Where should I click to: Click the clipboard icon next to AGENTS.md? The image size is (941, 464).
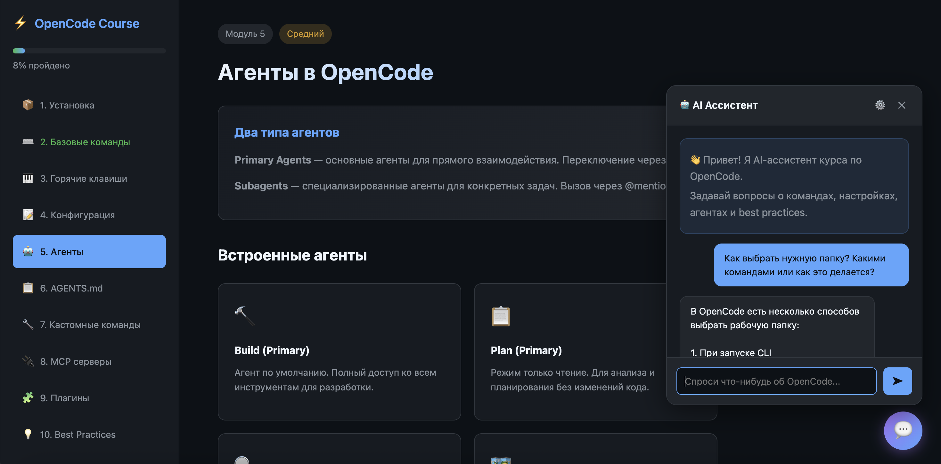pos(28,288)
